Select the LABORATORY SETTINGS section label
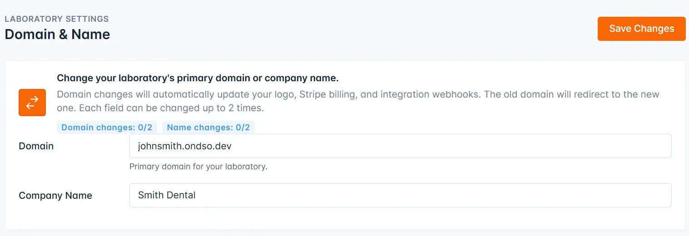 tap(57, 19)
